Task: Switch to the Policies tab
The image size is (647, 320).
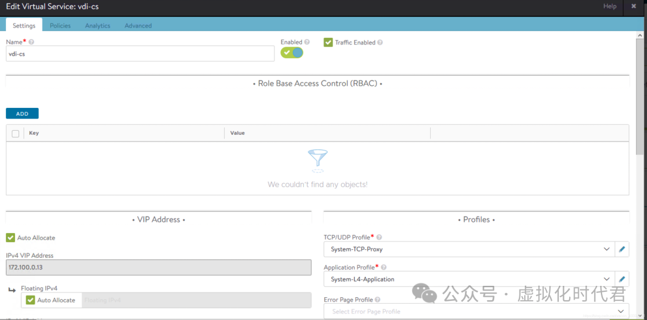Action: [61, 25]
